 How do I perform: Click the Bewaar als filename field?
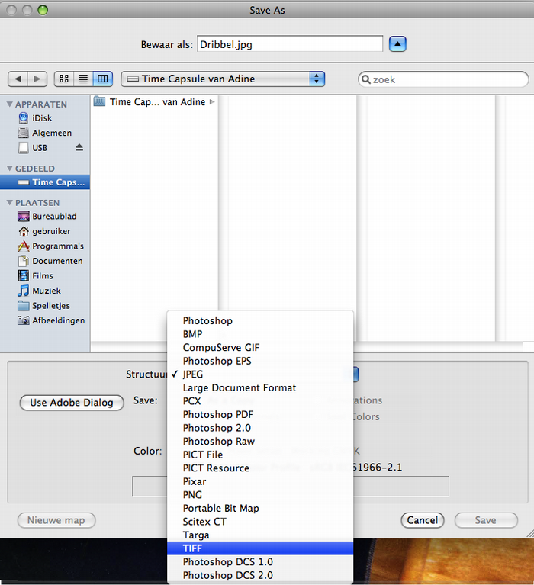[x=289, y=44]
